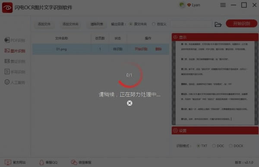Select the DOC format radio
The image size is (259, 167).
click(x=214, y=146)
